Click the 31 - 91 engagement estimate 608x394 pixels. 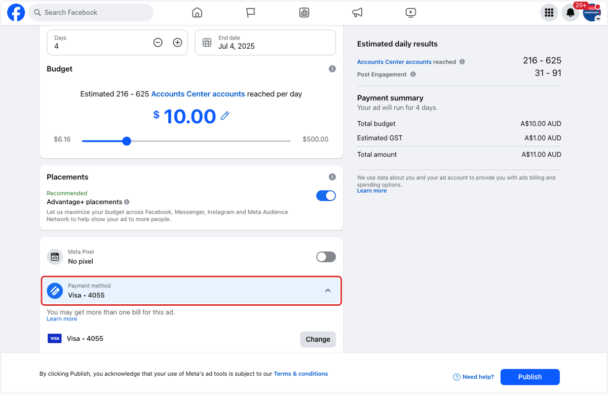(x=548, y=73)
